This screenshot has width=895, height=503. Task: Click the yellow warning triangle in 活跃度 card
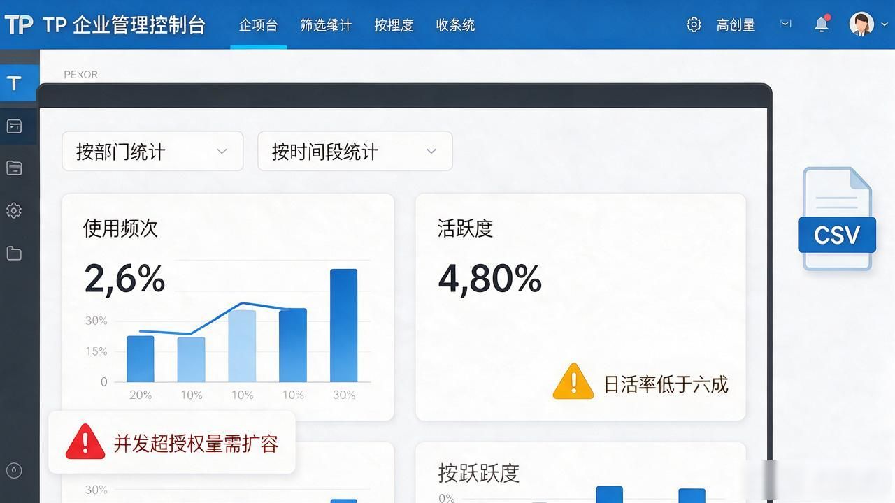tap(573, 381)
